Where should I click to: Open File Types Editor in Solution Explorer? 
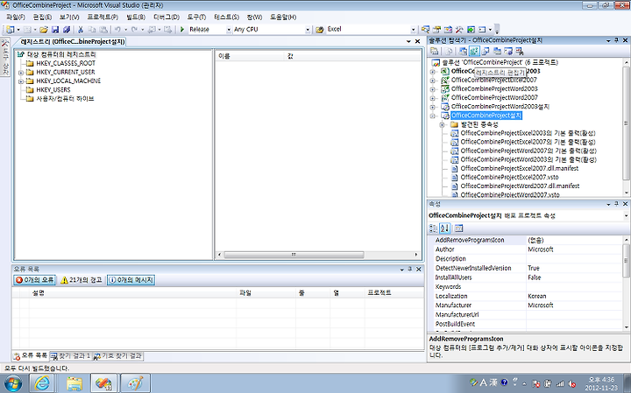486,51
